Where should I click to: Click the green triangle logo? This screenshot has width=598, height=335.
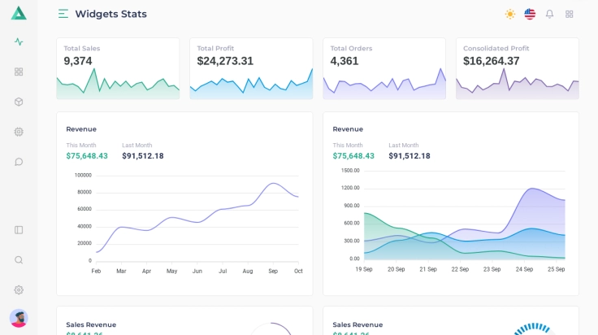point(19,13)
